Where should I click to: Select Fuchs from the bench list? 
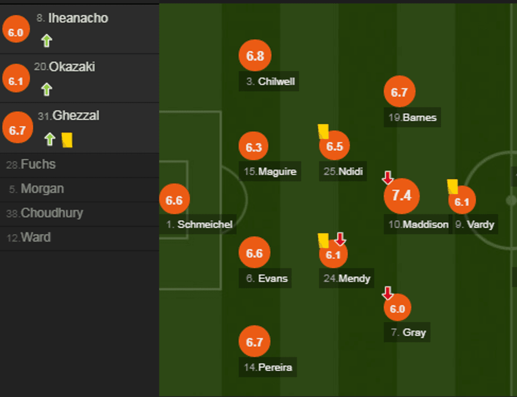(31, 164)
